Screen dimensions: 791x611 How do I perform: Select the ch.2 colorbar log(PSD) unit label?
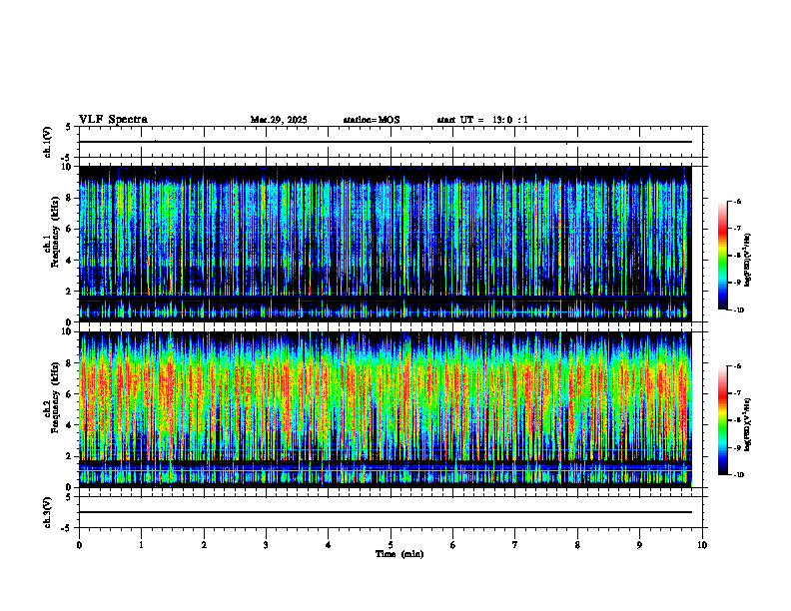[748, 424]
